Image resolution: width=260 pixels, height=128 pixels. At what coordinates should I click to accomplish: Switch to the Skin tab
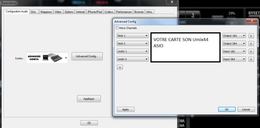click(34, 12)
